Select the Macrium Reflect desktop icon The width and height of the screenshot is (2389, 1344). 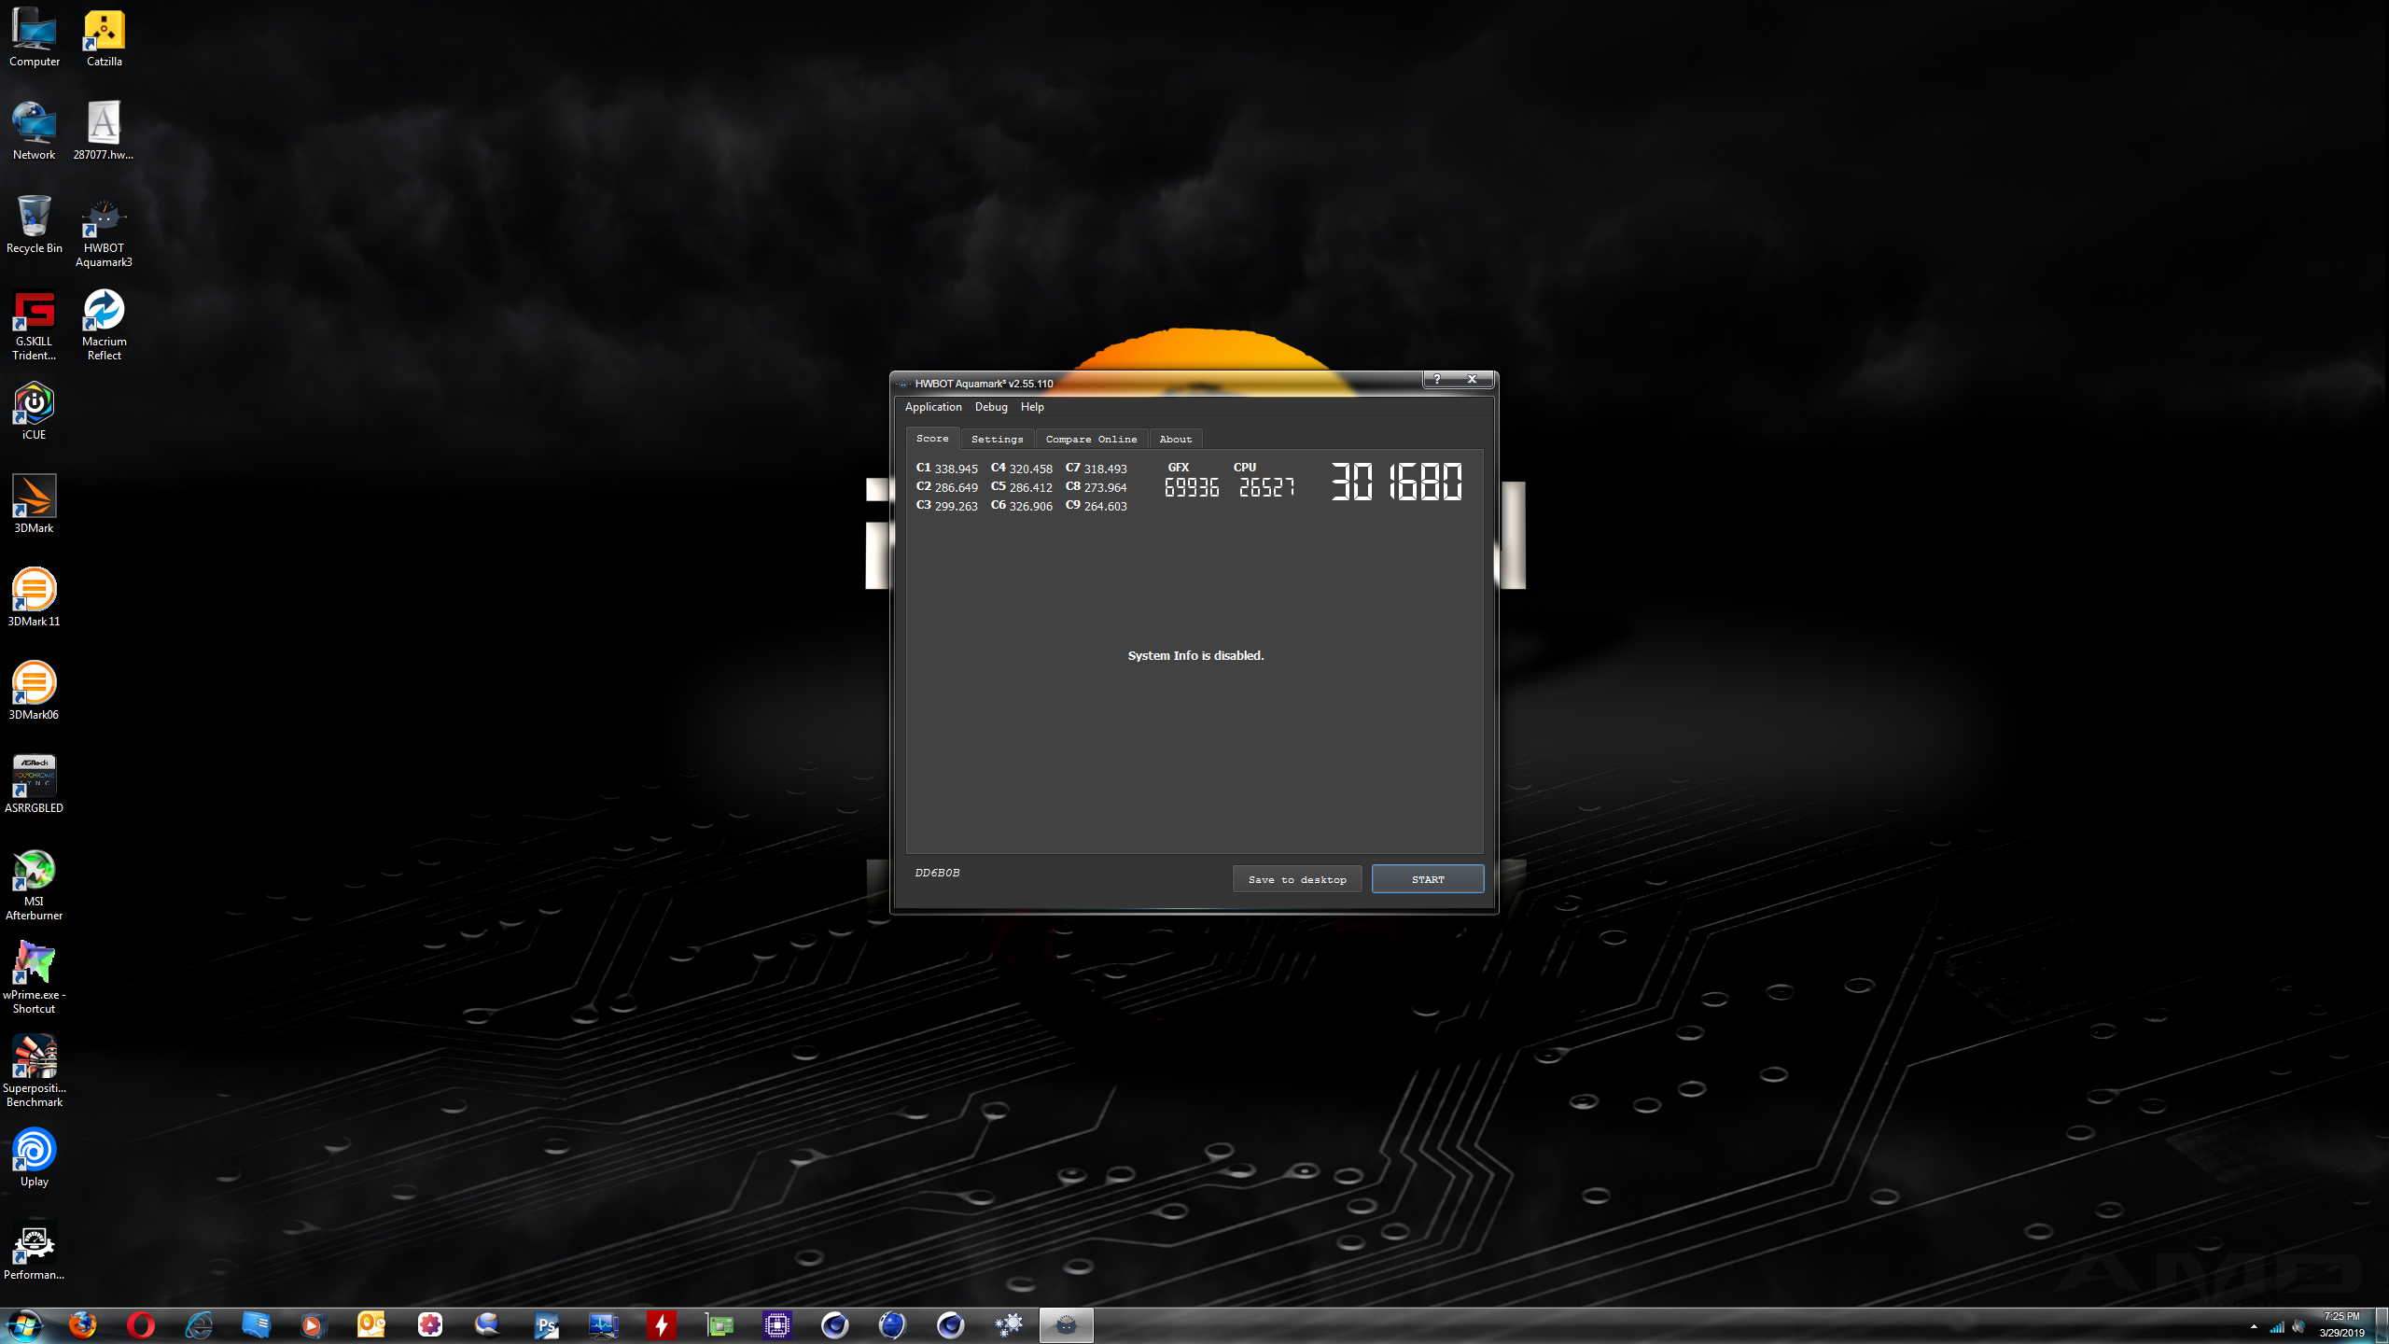(104, 325)
